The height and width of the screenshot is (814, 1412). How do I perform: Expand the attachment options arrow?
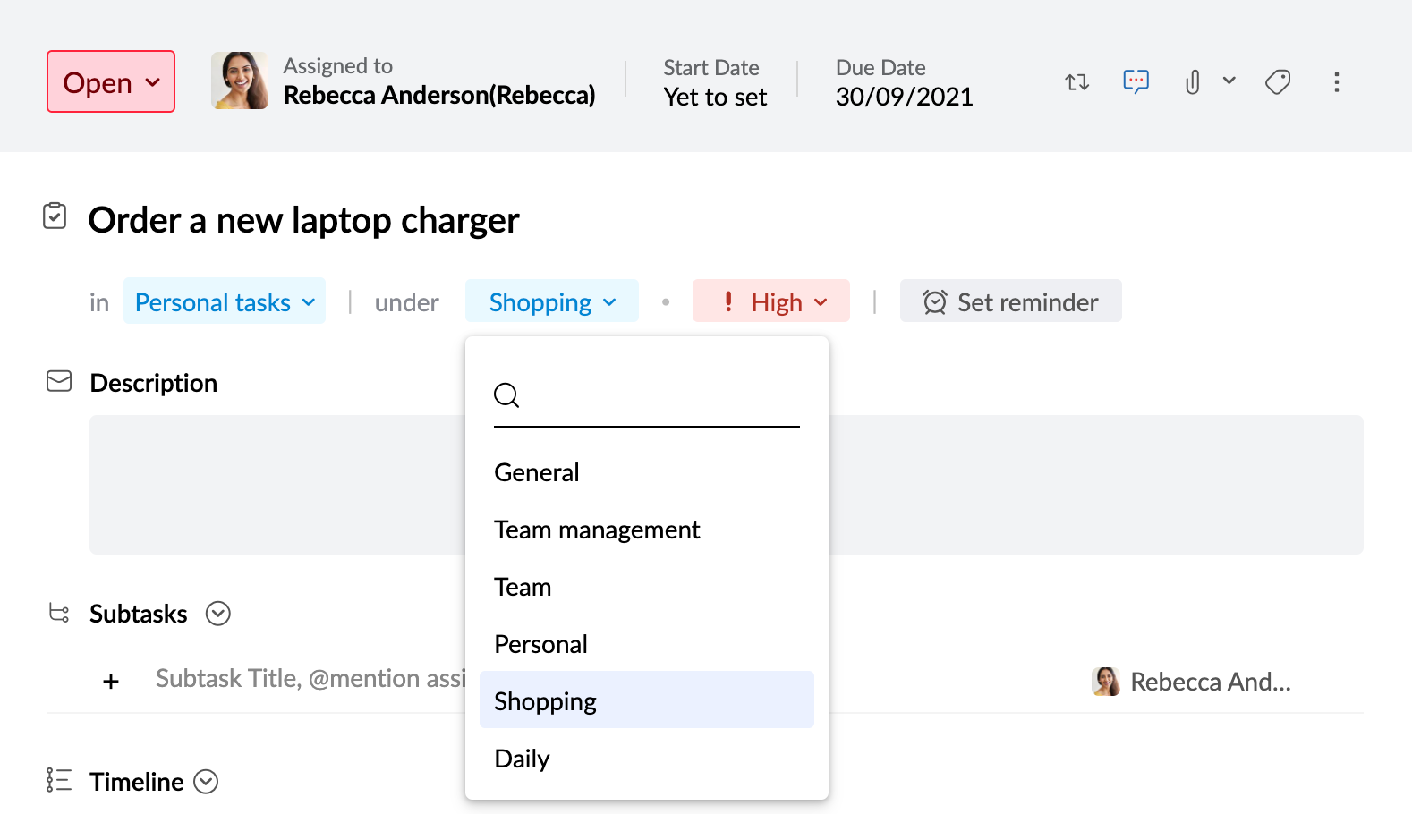click(1229, 81)
